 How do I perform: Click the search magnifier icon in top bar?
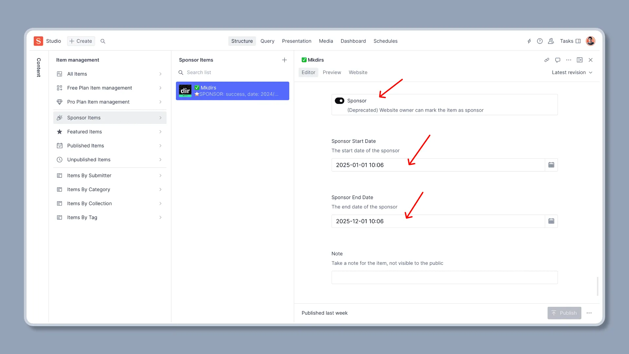[x=103, y=41]
